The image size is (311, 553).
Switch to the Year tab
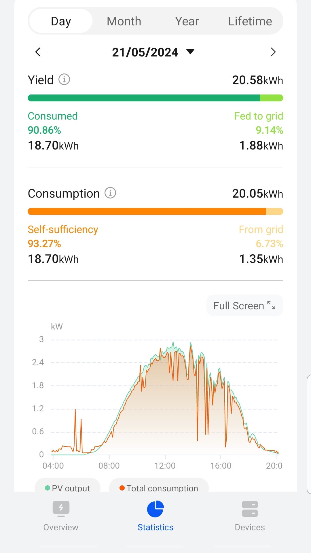(187, 21)
